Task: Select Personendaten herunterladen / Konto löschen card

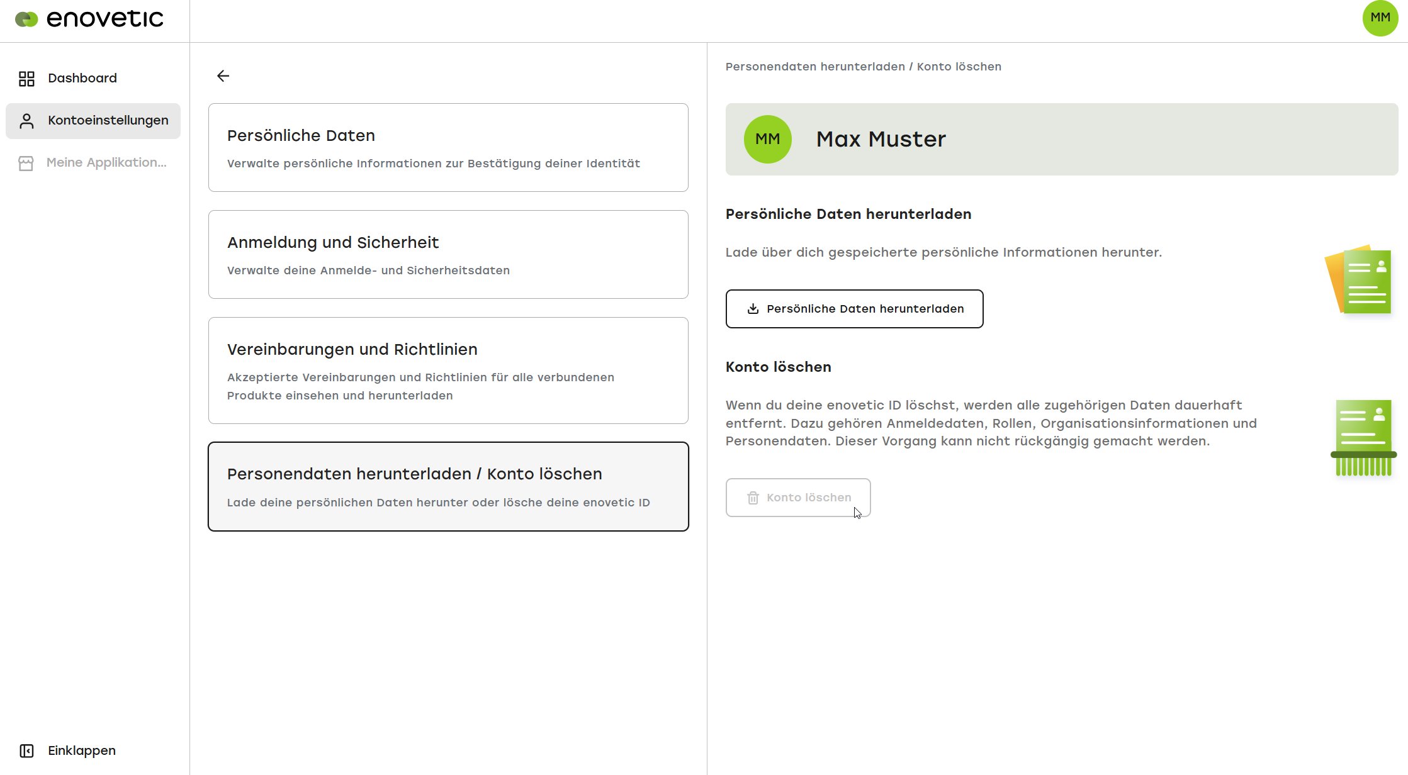Action: 448,487
